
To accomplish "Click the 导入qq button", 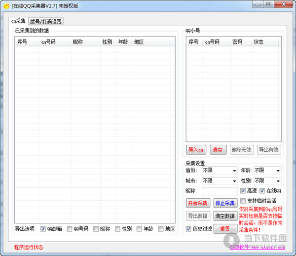I will (196, 150).
